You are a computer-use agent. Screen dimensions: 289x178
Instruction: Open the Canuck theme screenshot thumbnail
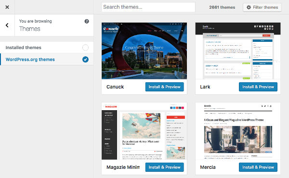tap(144, 51)
